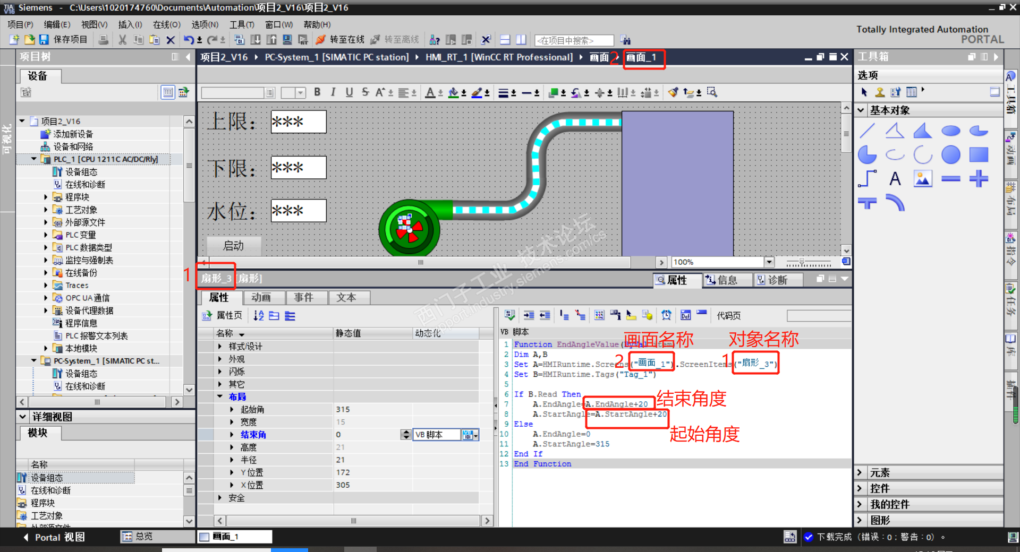Click the 转至在线 label

pyautogui.click(x=347, y=40)
